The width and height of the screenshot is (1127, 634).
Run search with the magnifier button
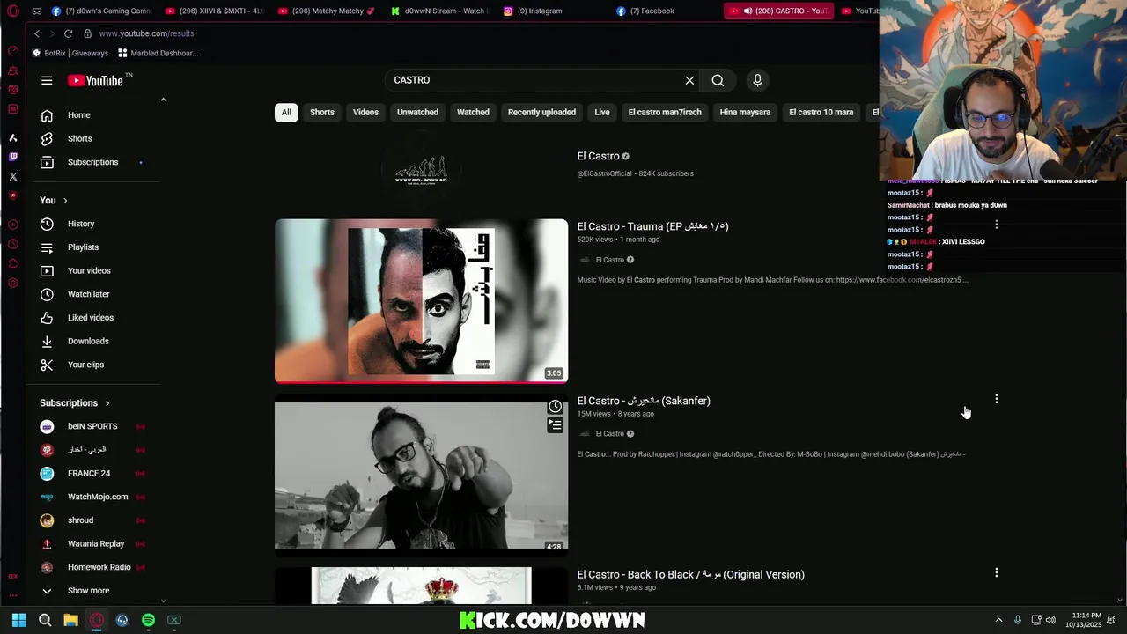point(718,80)
